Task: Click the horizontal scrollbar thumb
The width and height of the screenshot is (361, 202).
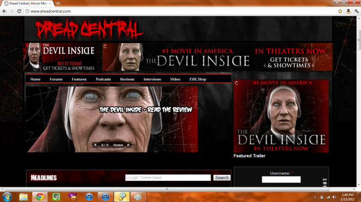Action: [167, 189]
